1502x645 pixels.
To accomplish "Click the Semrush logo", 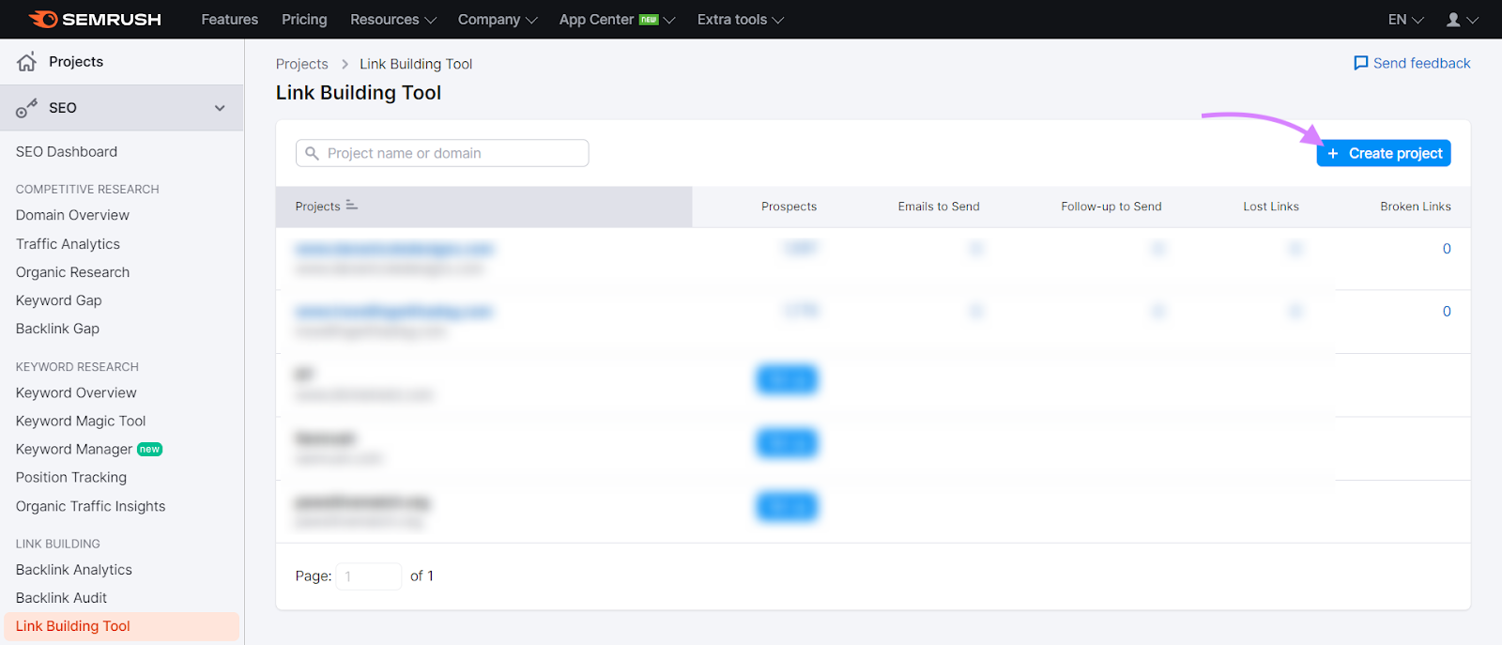I will point(95,19).
